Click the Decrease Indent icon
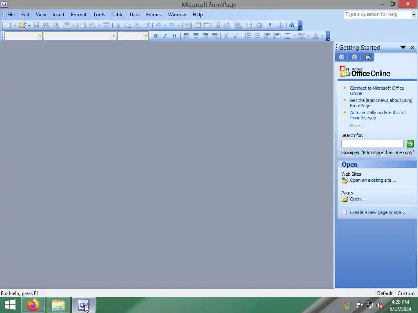 pyautogui.click(x=267, y=36)
